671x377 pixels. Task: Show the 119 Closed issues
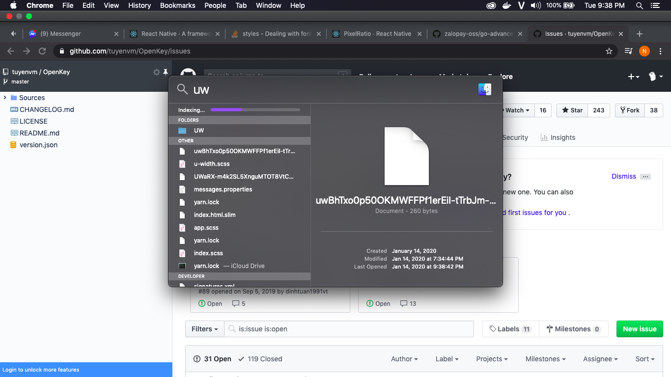click(x=260, y=359)
